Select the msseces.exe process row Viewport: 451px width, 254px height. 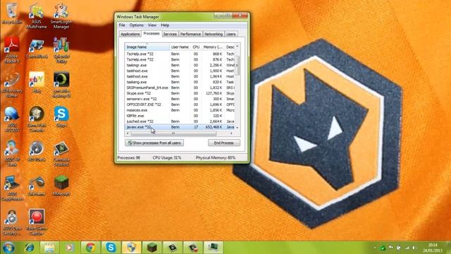(x=180, y=110)
